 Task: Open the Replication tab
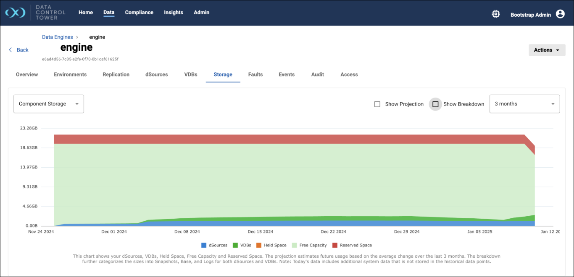coord(116,75)
